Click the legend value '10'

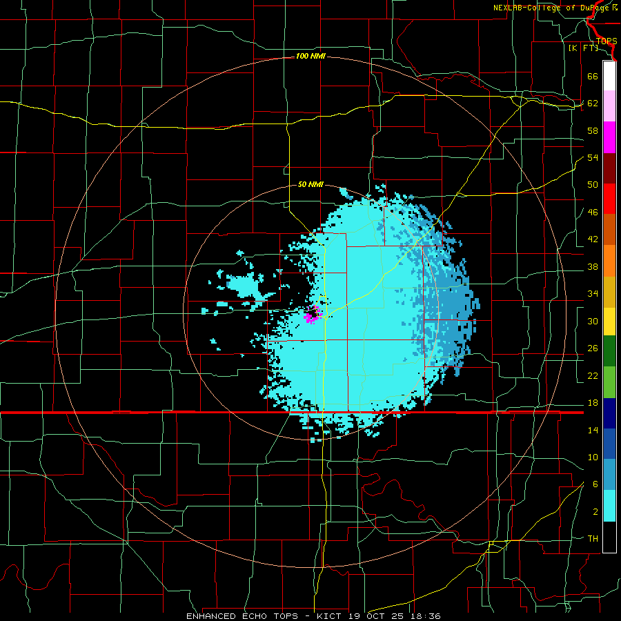[x=593, y=457]
